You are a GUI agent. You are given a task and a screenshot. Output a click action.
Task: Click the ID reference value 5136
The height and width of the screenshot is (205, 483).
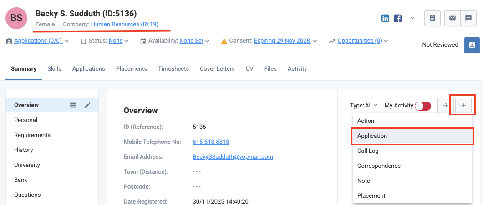pyautogui.click(x=199, y=127)
